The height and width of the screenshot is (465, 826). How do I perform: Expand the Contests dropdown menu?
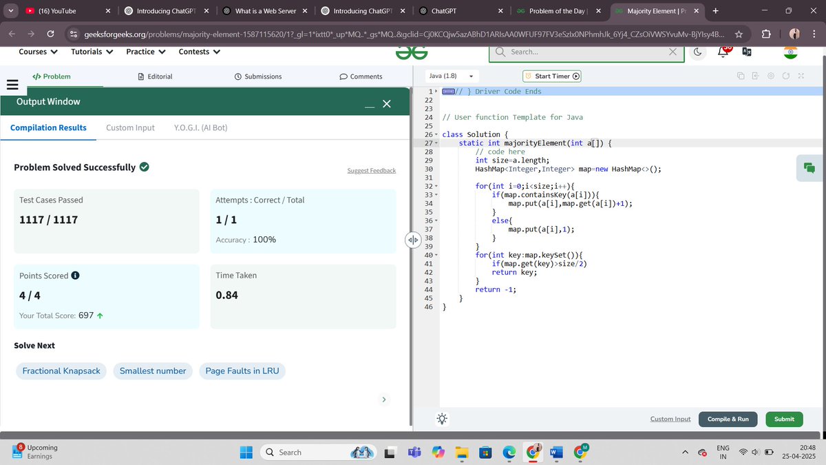pos(200,52)
